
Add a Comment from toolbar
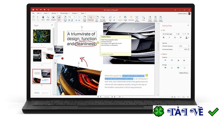131,18
